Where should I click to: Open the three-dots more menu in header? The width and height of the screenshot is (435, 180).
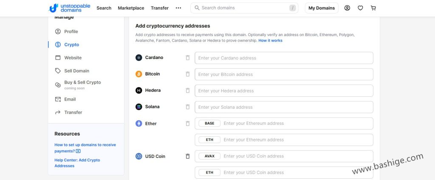(178, 8)
